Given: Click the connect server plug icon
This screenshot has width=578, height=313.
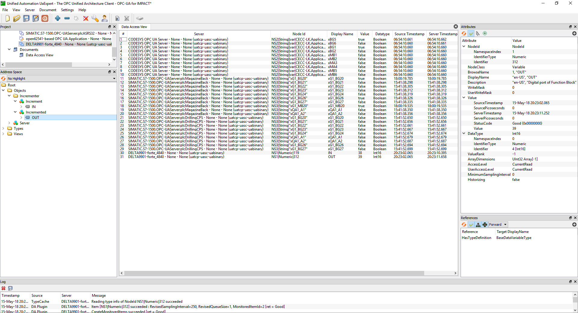Looking at the screenshot, I should tap(76, 18).
